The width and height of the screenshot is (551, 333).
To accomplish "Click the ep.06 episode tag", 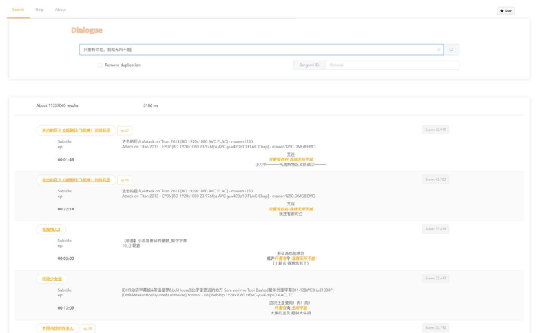I will tap(124, 180).
